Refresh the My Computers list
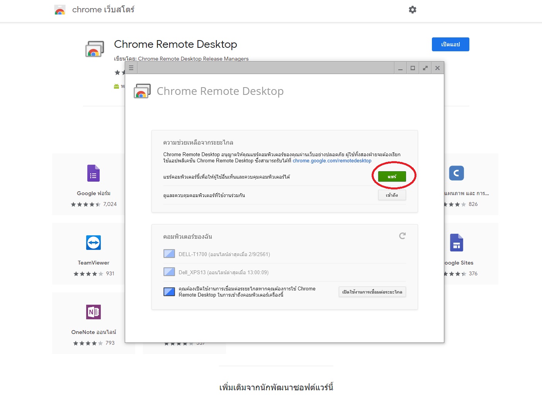This screenshot has width=542, height=398. point(402,236)
